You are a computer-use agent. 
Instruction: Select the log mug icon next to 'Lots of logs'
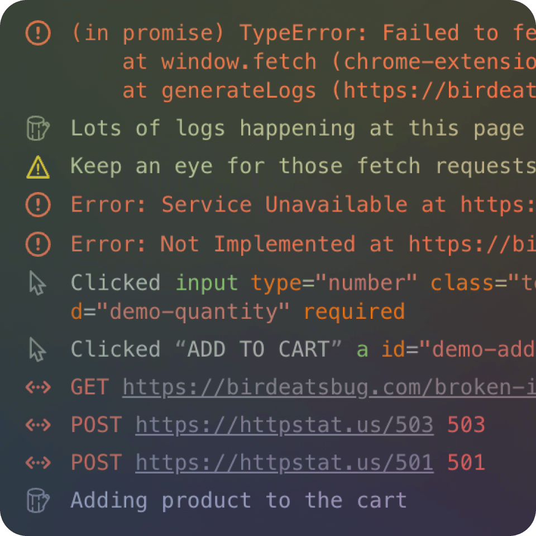(x=37, y=127)
